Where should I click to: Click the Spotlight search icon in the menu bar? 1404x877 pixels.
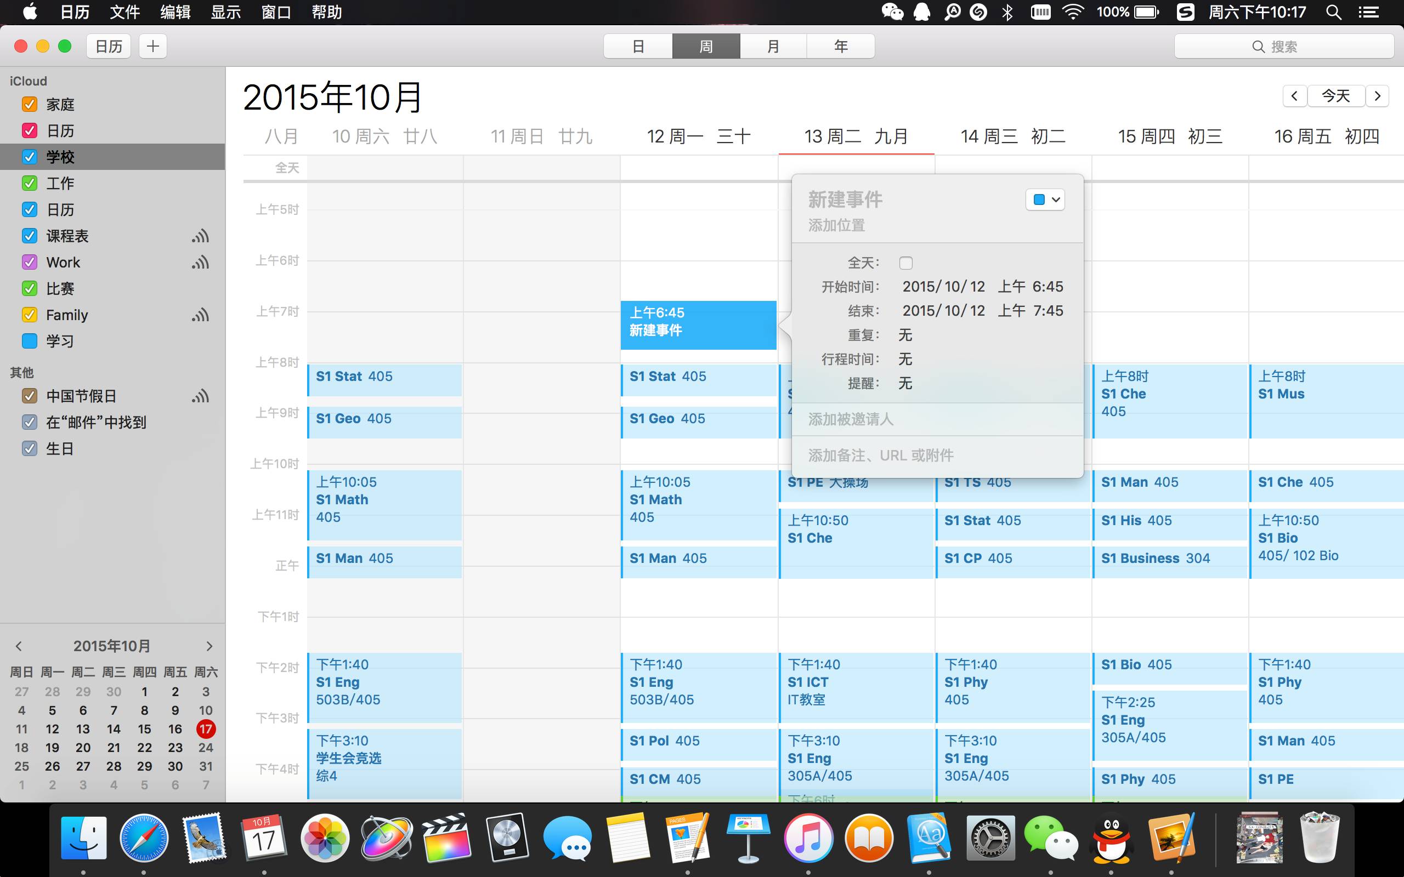pos(1333,12)
